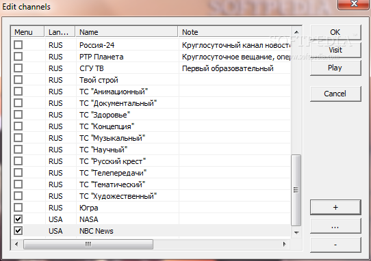The height and width of the screenshot is (261, 371).
Task: Check the ТС "Музыкальный" checkbox
Action: [x=18, y=138]
